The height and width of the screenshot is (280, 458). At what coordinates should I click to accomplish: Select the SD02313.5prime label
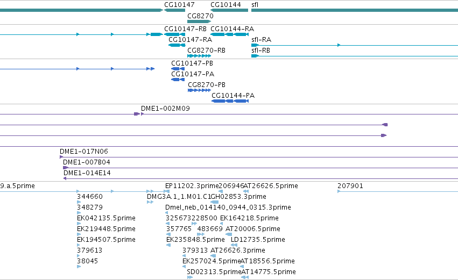214,272
